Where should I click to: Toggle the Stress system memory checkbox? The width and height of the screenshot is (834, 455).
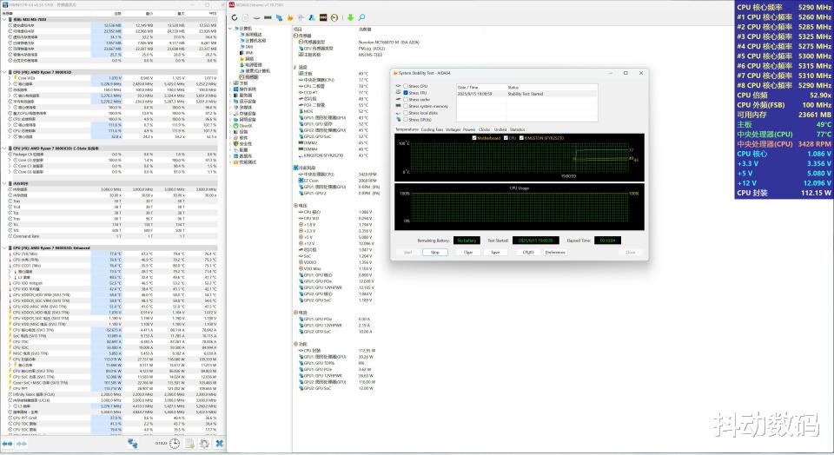[x=405, y=106]
